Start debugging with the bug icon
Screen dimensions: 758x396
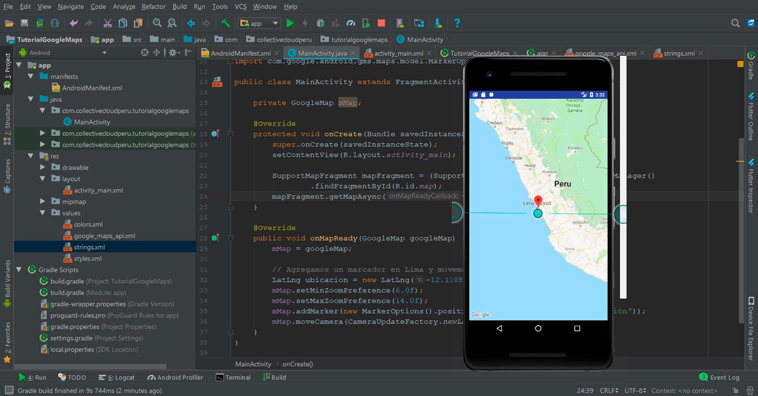320,23
